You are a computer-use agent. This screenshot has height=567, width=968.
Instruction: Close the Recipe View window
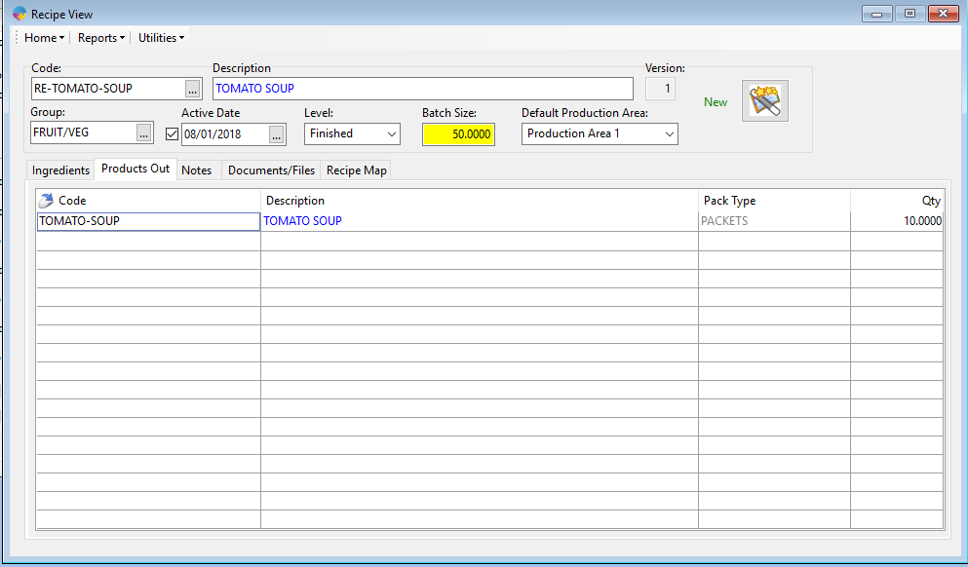point(943,14)
